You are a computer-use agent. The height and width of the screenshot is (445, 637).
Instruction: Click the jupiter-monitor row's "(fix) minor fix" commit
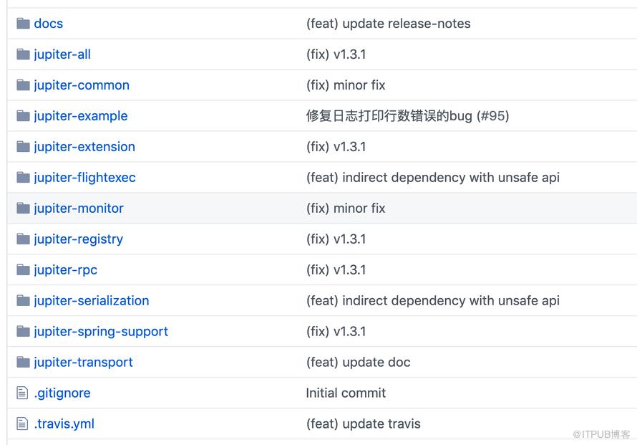[346, 209]
